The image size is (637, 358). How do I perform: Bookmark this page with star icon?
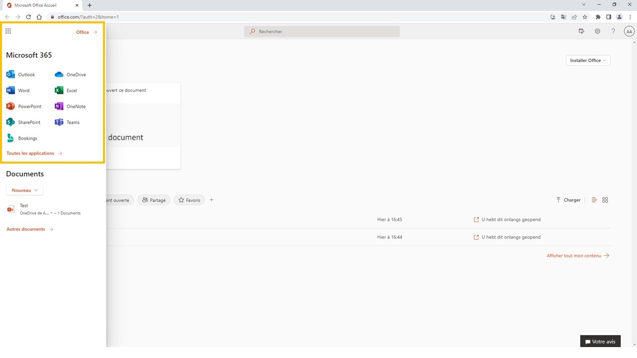[x=585, y=17]
